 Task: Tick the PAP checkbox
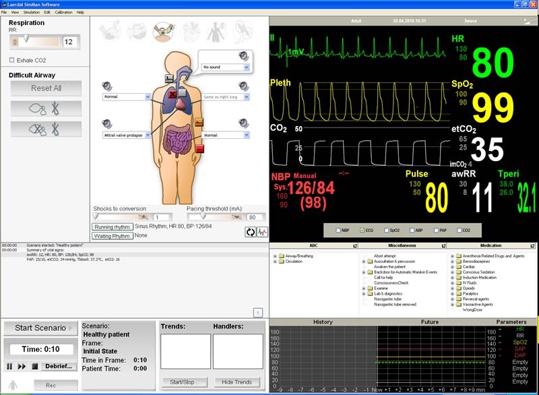(436, 230)
